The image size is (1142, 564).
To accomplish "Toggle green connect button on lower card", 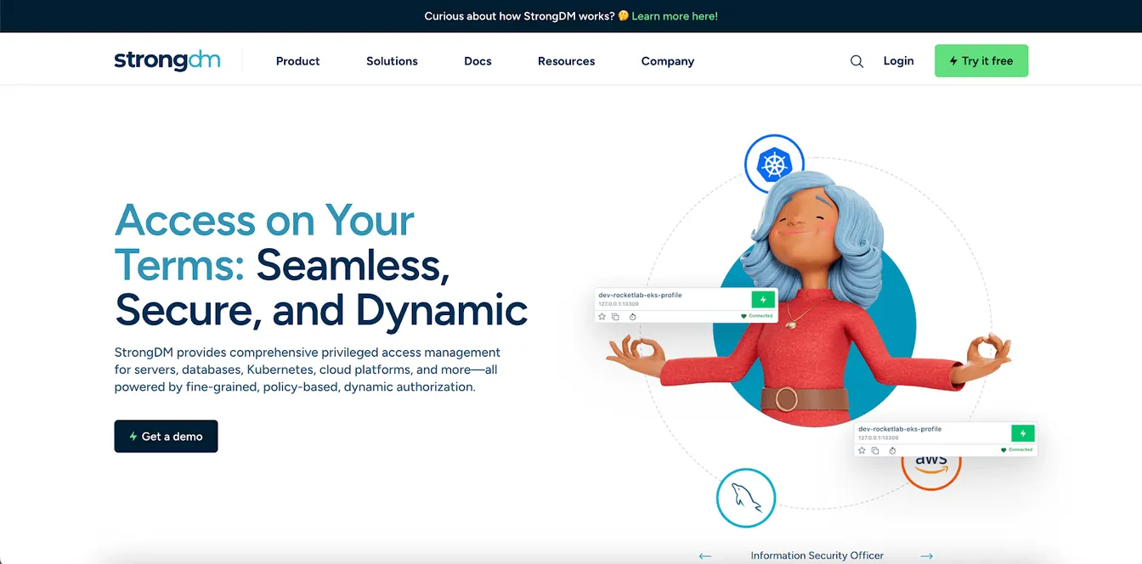I will point(1023,433).
